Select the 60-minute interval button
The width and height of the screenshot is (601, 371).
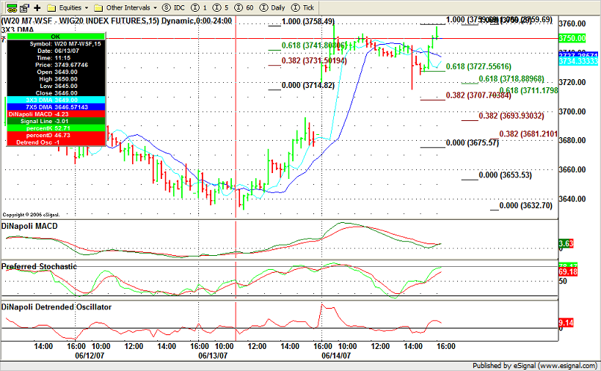pos(241,7)
